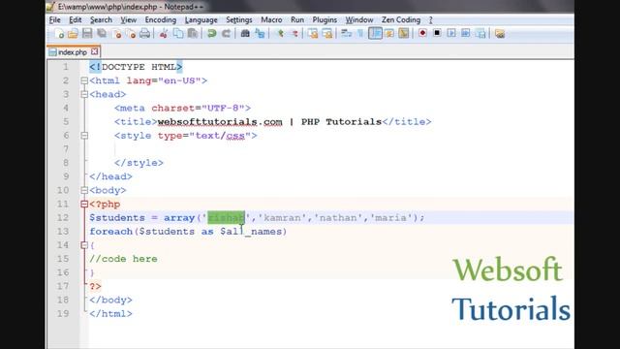The image size is (620, 349).
Task: Click the Zoom Out toolbar icon
Action: click(294, 34)
